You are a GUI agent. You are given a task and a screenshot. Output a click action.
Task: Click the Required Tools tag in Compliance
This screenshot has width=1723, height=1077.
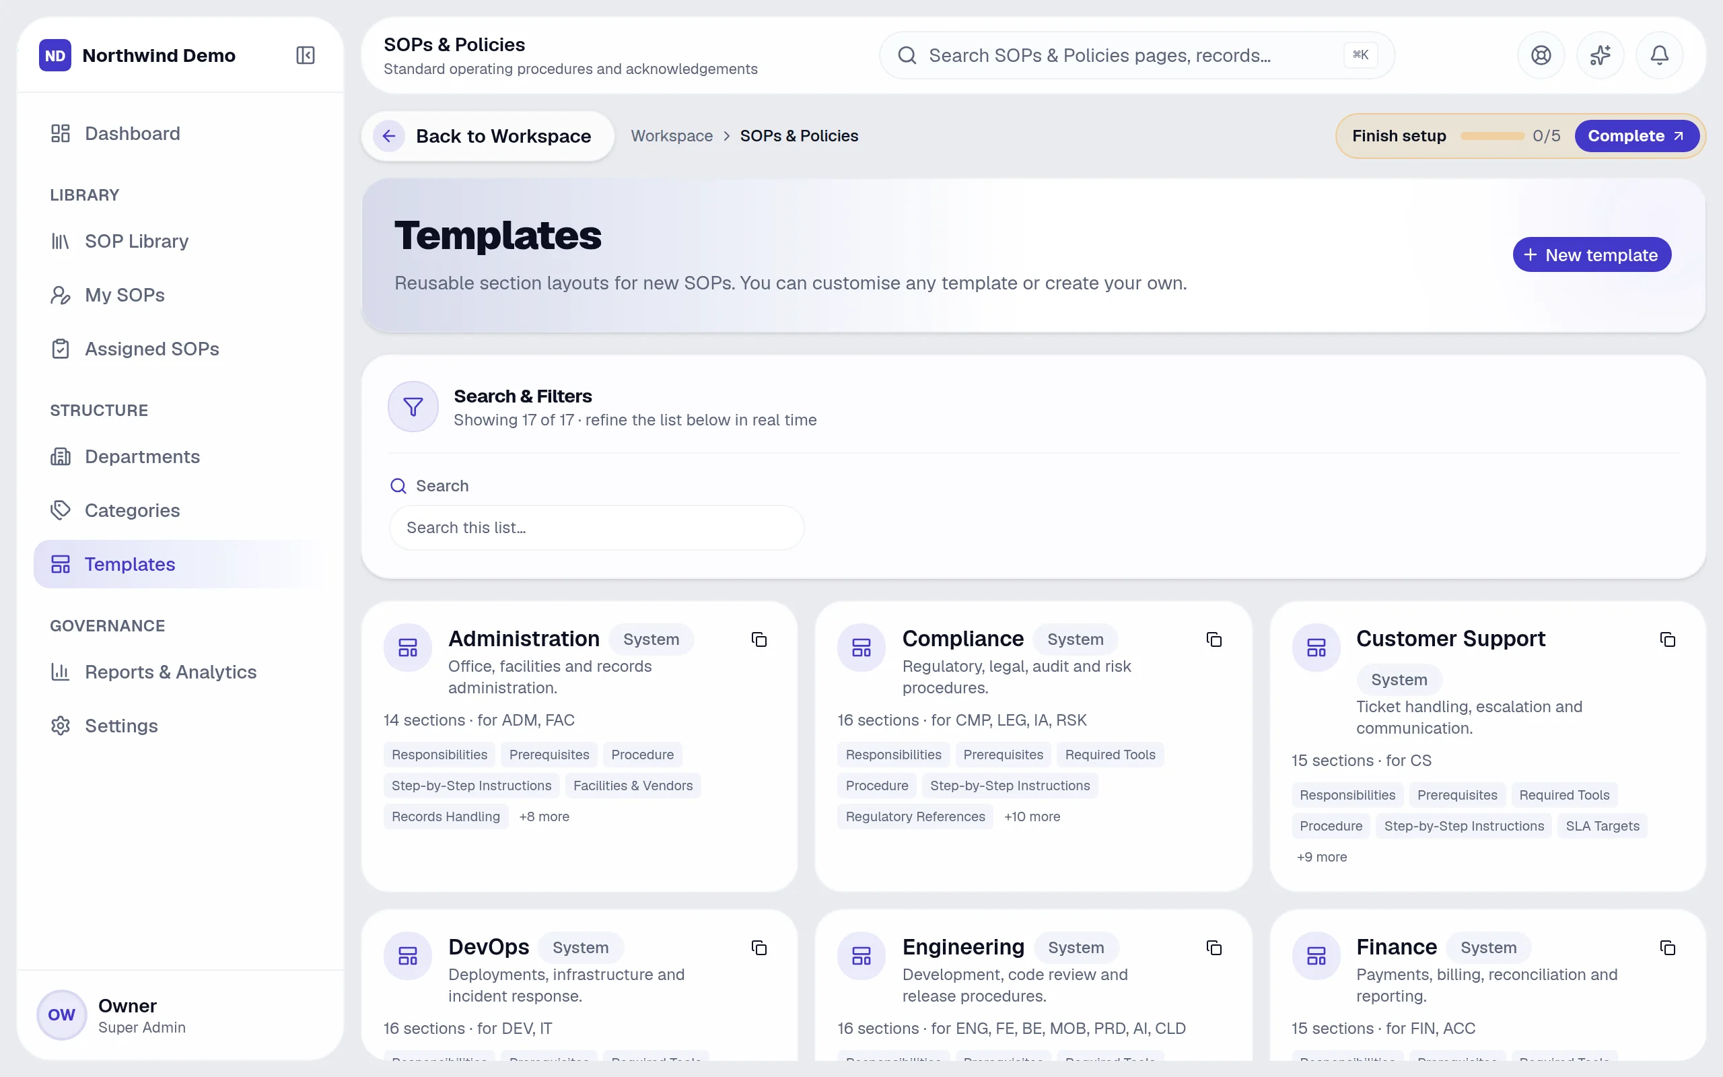1110,755
